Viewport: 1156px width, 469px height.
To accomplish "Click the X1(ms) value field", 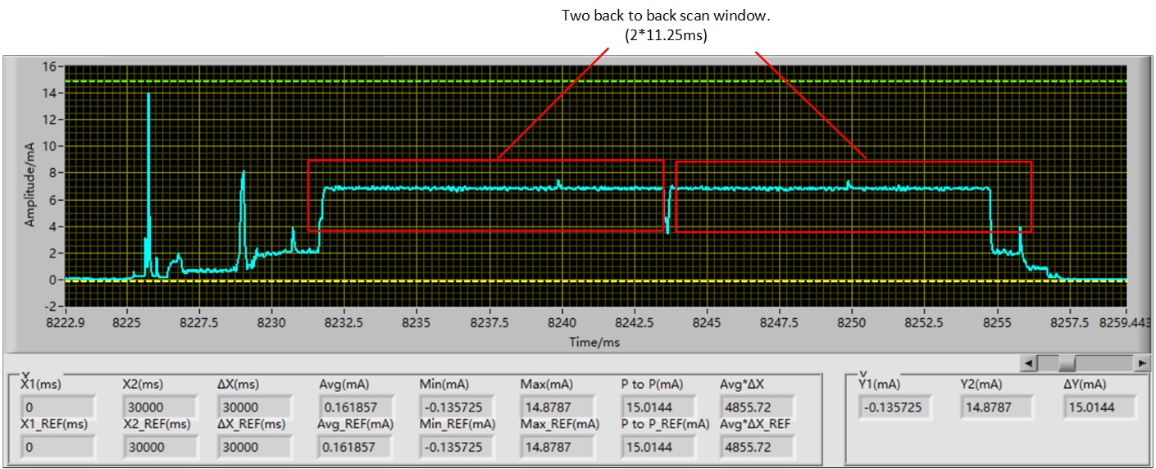I will click(57, 408).
